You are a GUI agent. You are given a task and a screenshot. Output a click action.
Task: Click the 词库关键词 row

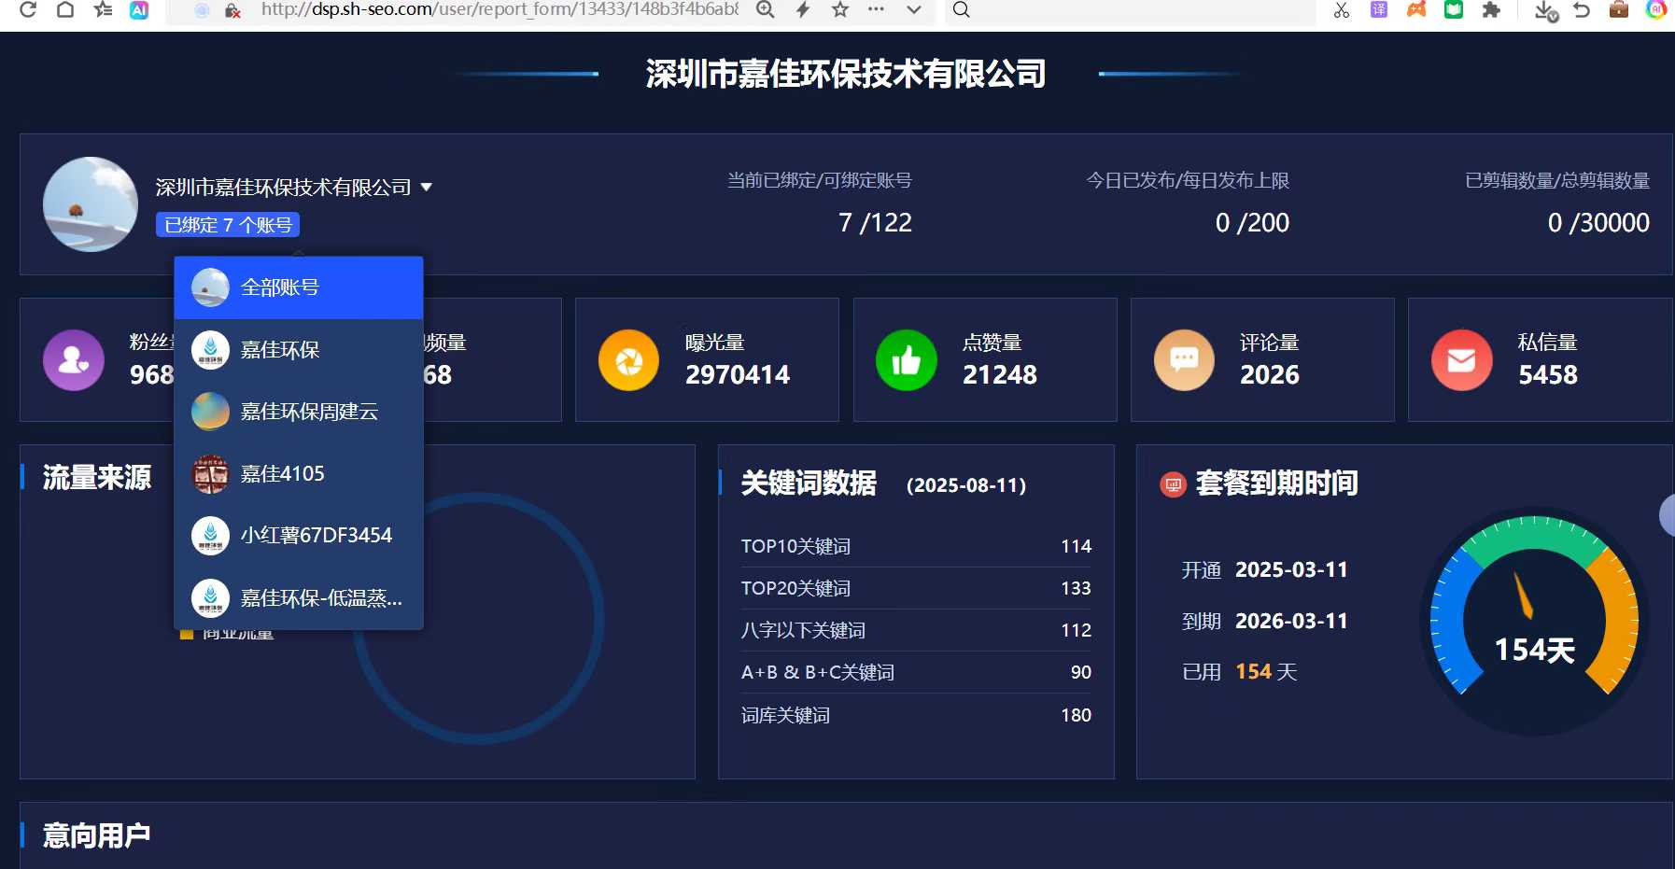[916, 716]
